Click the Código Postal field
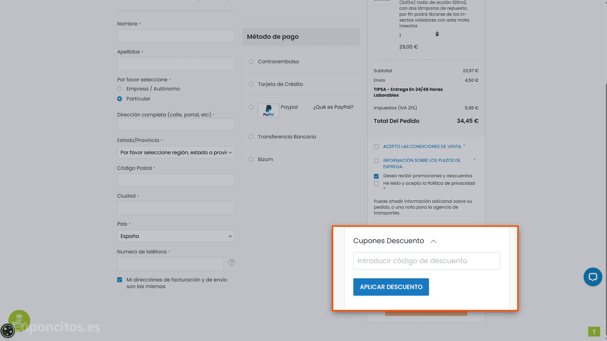This screenshot has width=607, height=341. (176, 180)
